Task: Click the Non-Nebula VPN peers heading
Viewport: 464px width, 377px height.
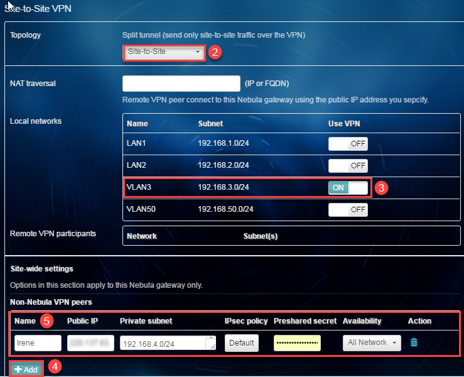Action: 51,302
